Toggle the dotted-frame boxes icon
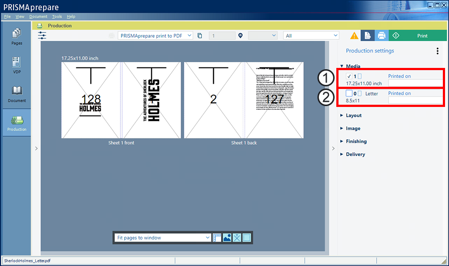449x266 pixels. point(247,238)
